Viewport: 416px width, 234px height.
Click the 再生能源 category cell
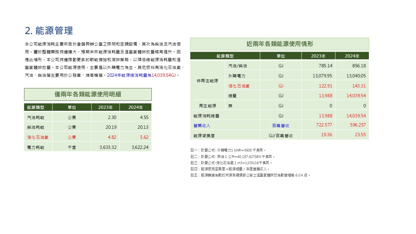point(207,106)
